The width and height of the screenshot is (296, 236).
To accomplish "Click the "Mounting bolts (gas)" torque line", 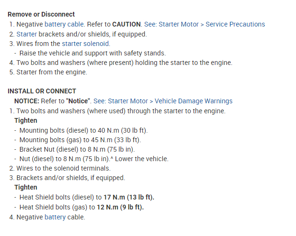I will tap(80, 140).
